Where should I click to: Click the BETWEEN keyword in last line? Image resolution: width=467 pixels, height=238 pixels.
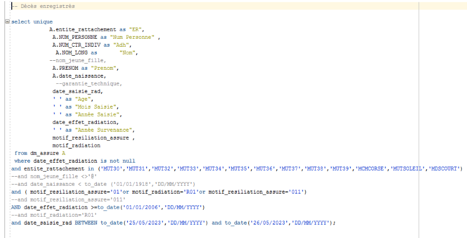click(x=86, y=222)
